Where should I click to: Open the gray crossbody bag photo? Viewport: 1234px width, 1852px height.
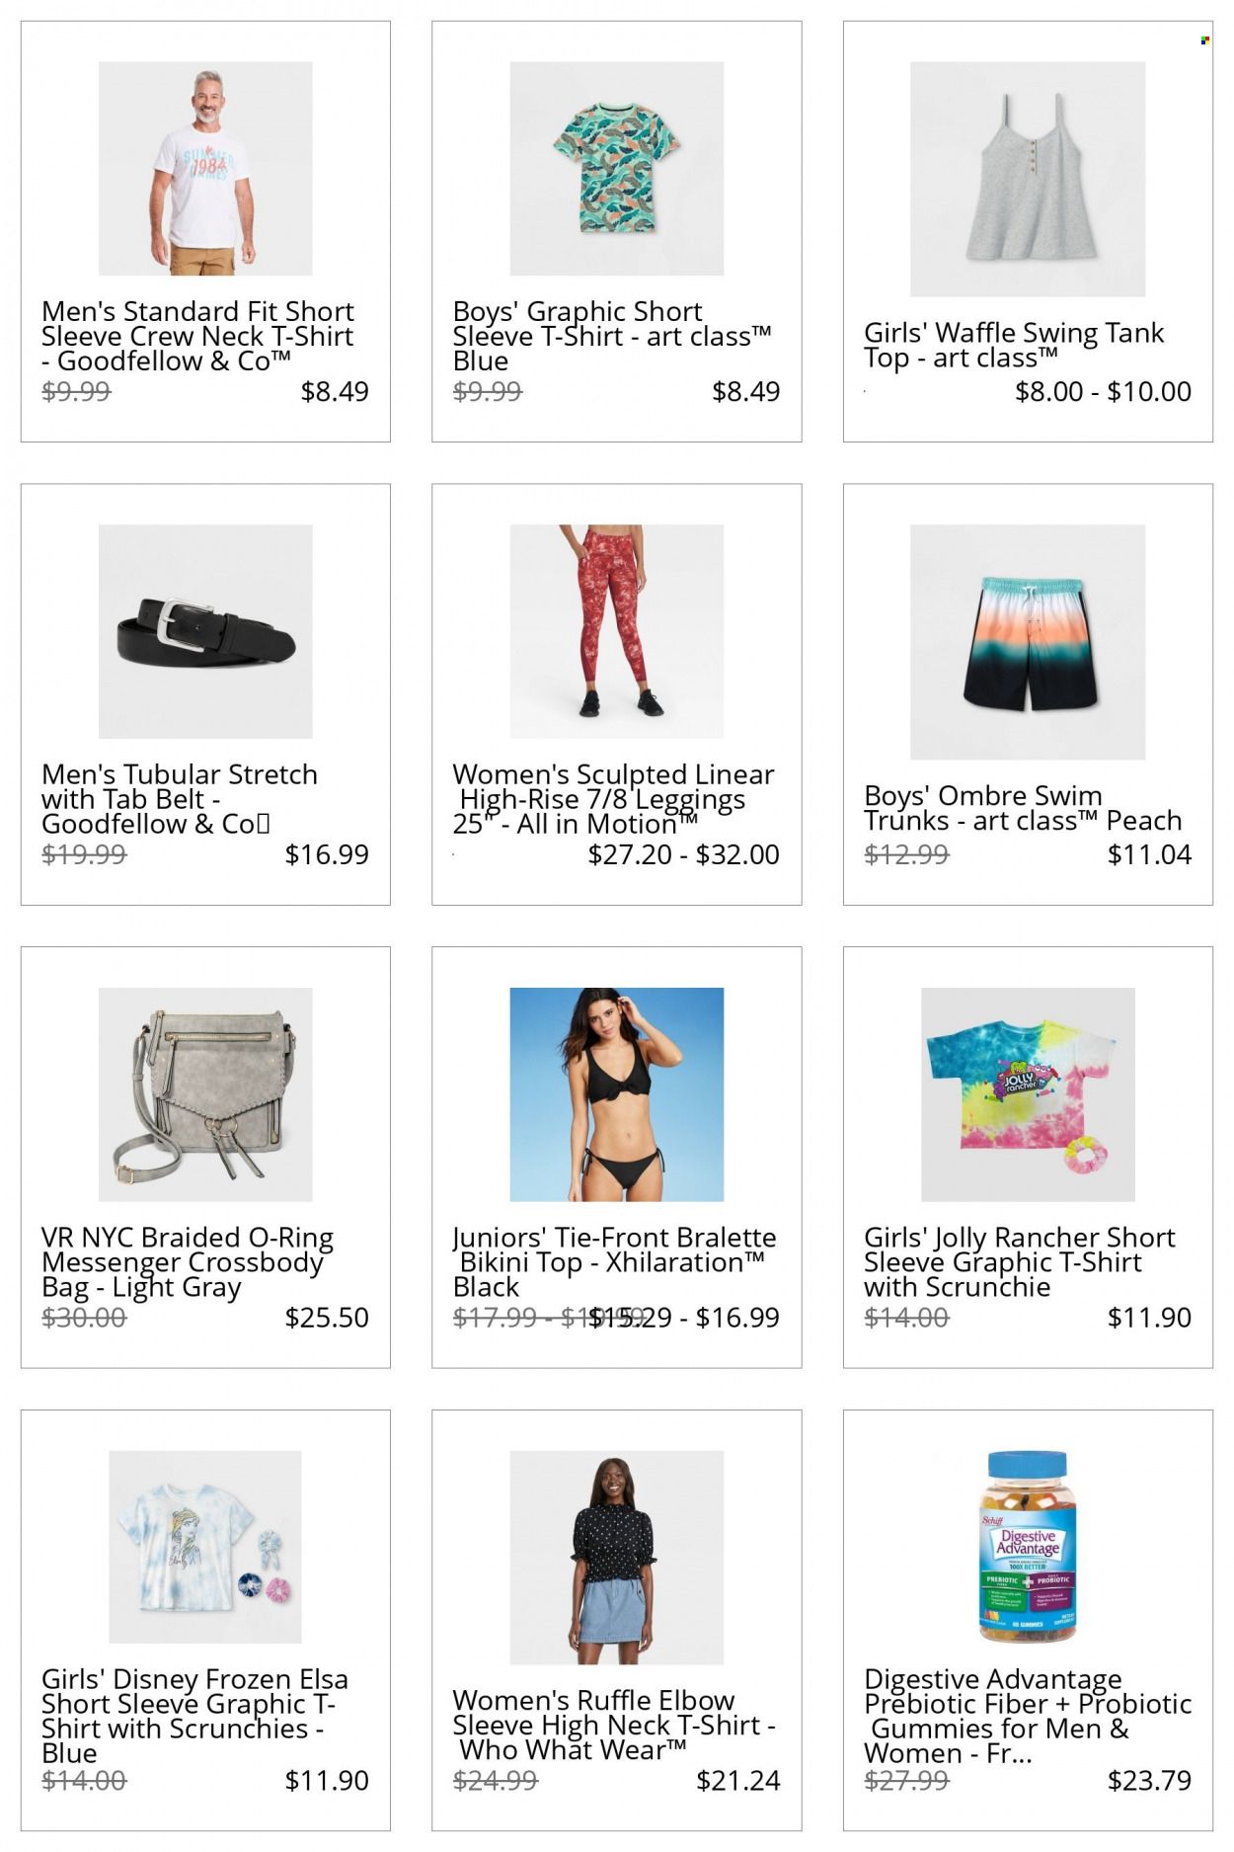[x=205, y=1094]
